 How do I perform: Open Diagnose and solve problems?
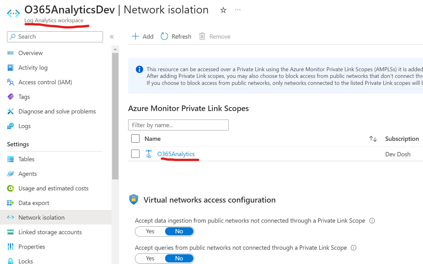click(57, 111)
